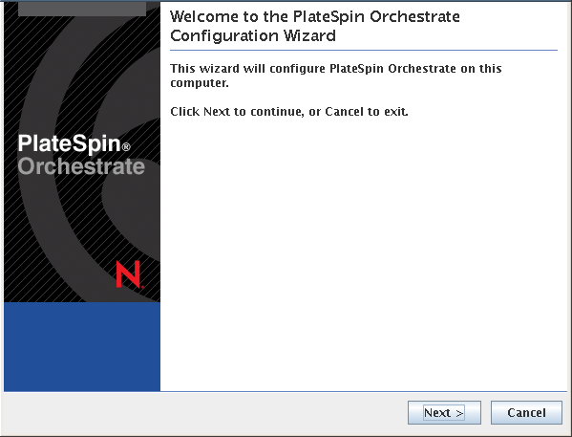Screen dimensions: 572x437
Task: Click the Configuration Wizard title line
Action: click(x=253, y=35)
